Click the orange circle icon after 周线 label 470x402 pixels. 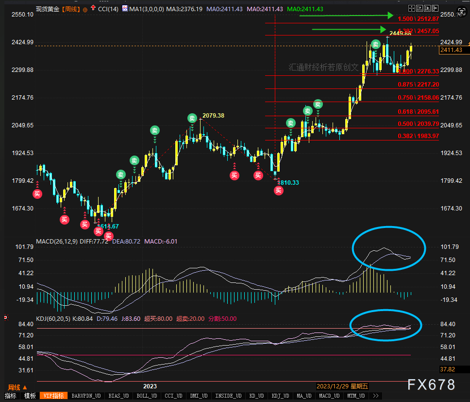pyautogui.click(x=85, y=9)
